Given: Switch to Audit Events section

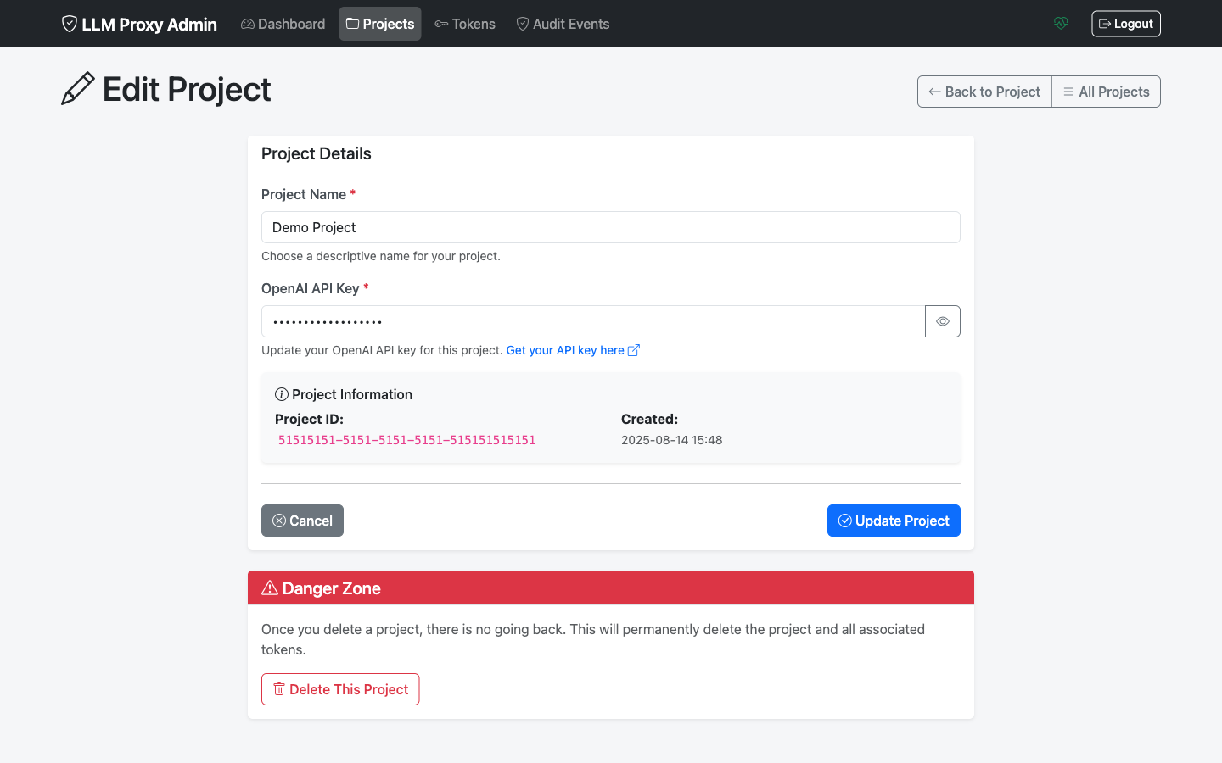Looking at the screenshot, I should tap(563, 24).
